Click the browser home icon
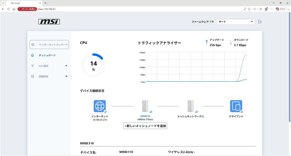 14,9
